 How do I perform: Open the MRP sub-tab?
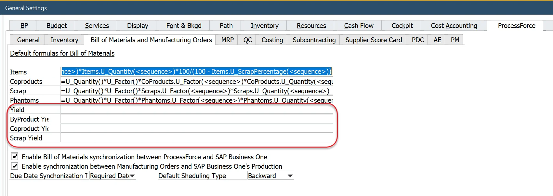pos(227,40)
